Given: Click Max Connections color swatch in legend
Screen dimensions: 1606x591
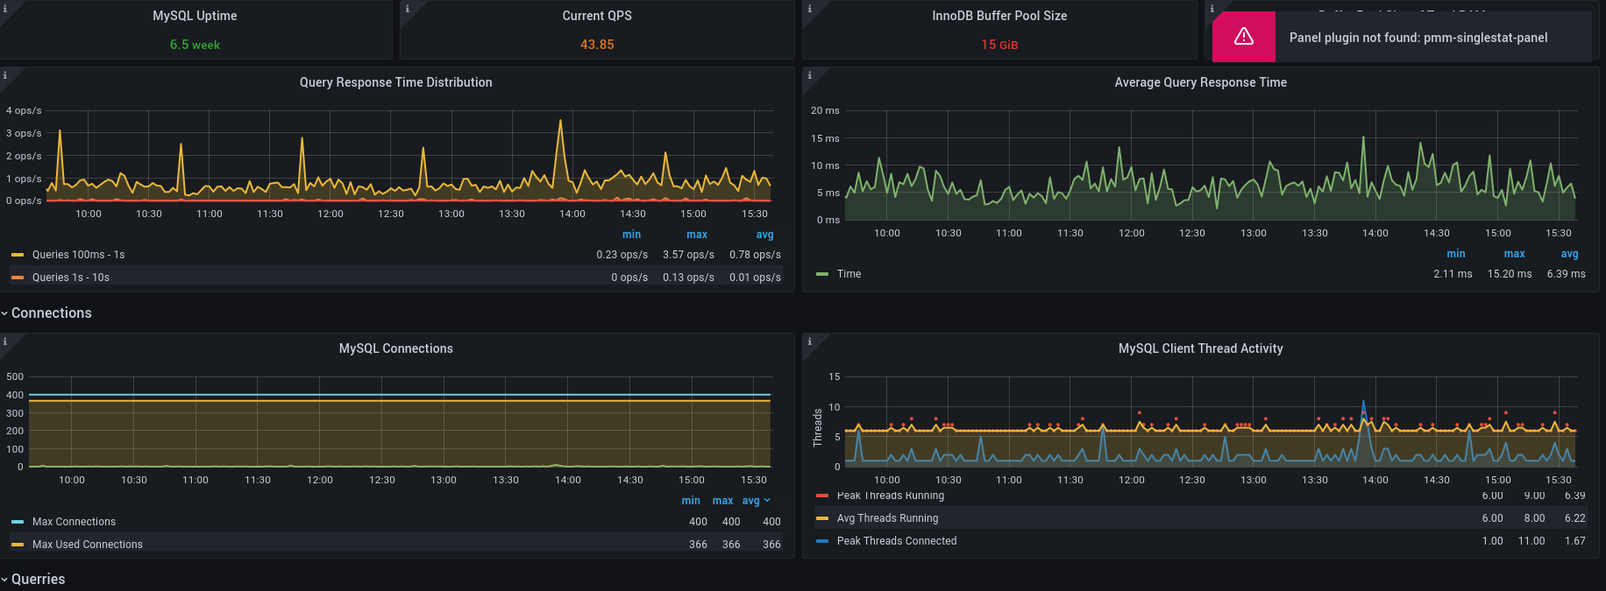Looking at the screenshot, I should pos(18,522).
